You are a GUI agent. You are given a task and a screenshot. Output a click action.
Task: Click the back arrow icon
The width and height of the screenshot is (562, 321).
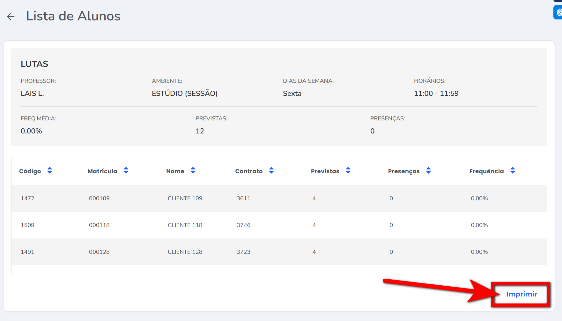[x=11, y=17]
